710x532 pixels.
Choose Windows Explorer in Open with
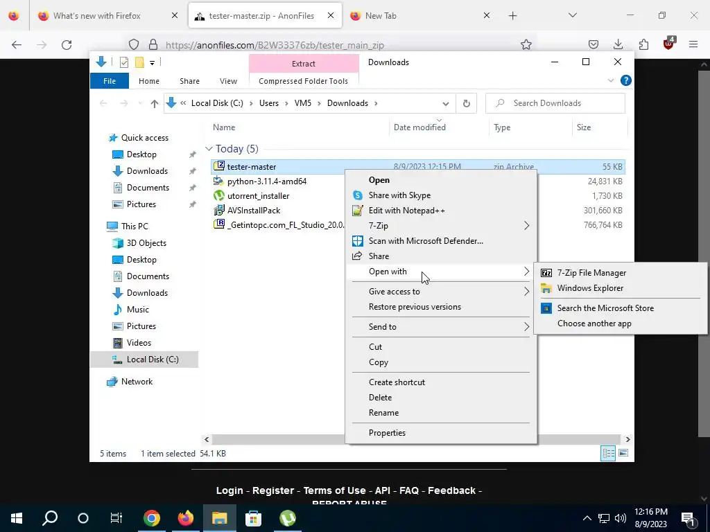tap(621, 288)
